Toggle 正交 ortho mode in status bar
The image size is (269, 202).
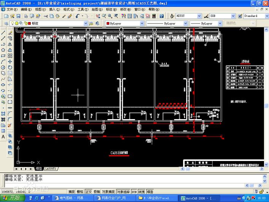[89, 191]
